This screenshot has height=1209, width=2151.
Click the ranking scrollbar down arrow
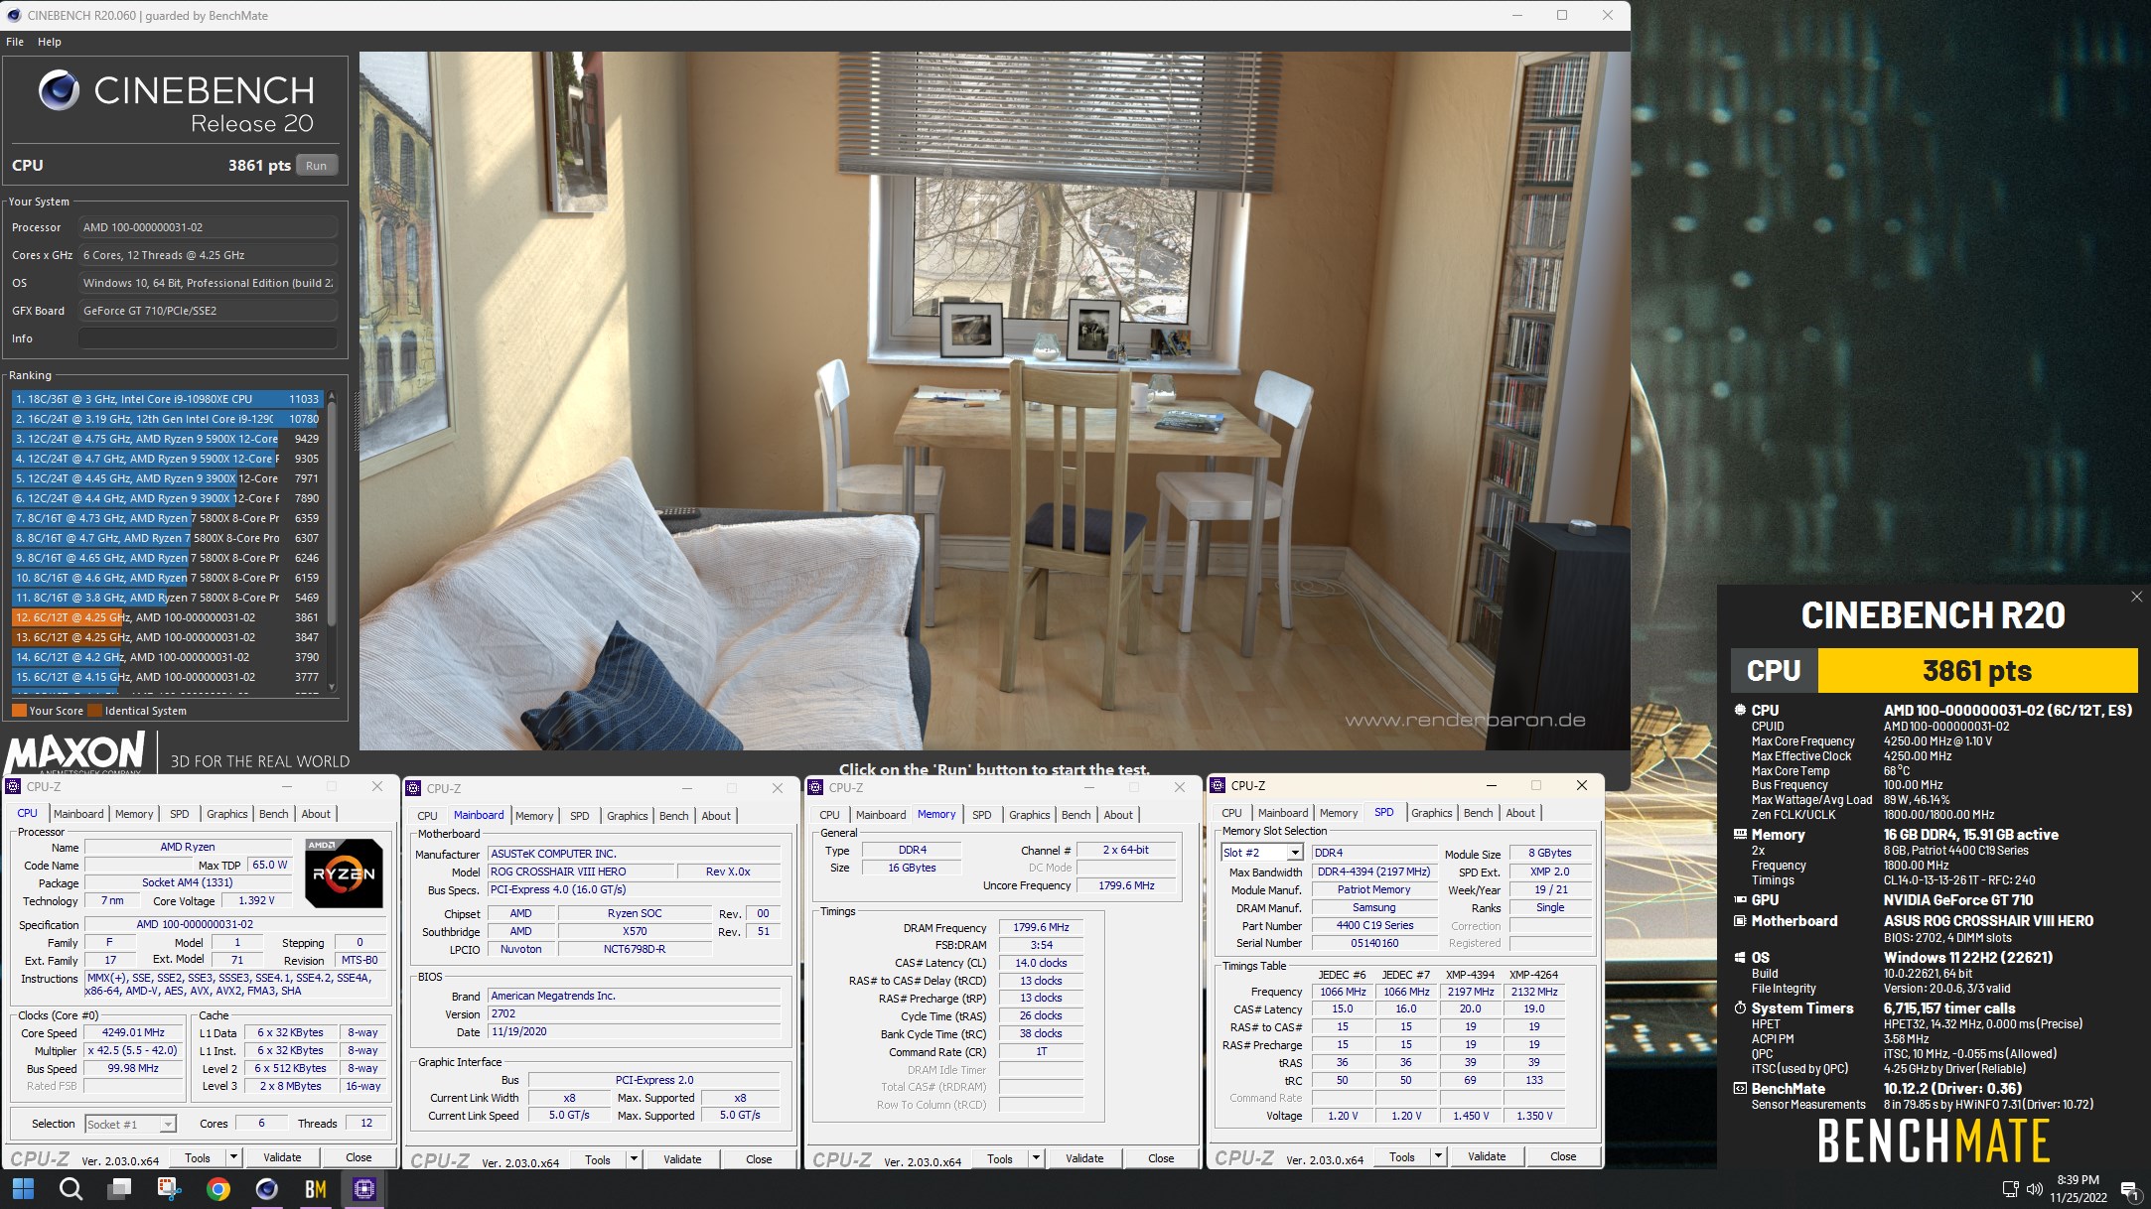pos(332,686)
